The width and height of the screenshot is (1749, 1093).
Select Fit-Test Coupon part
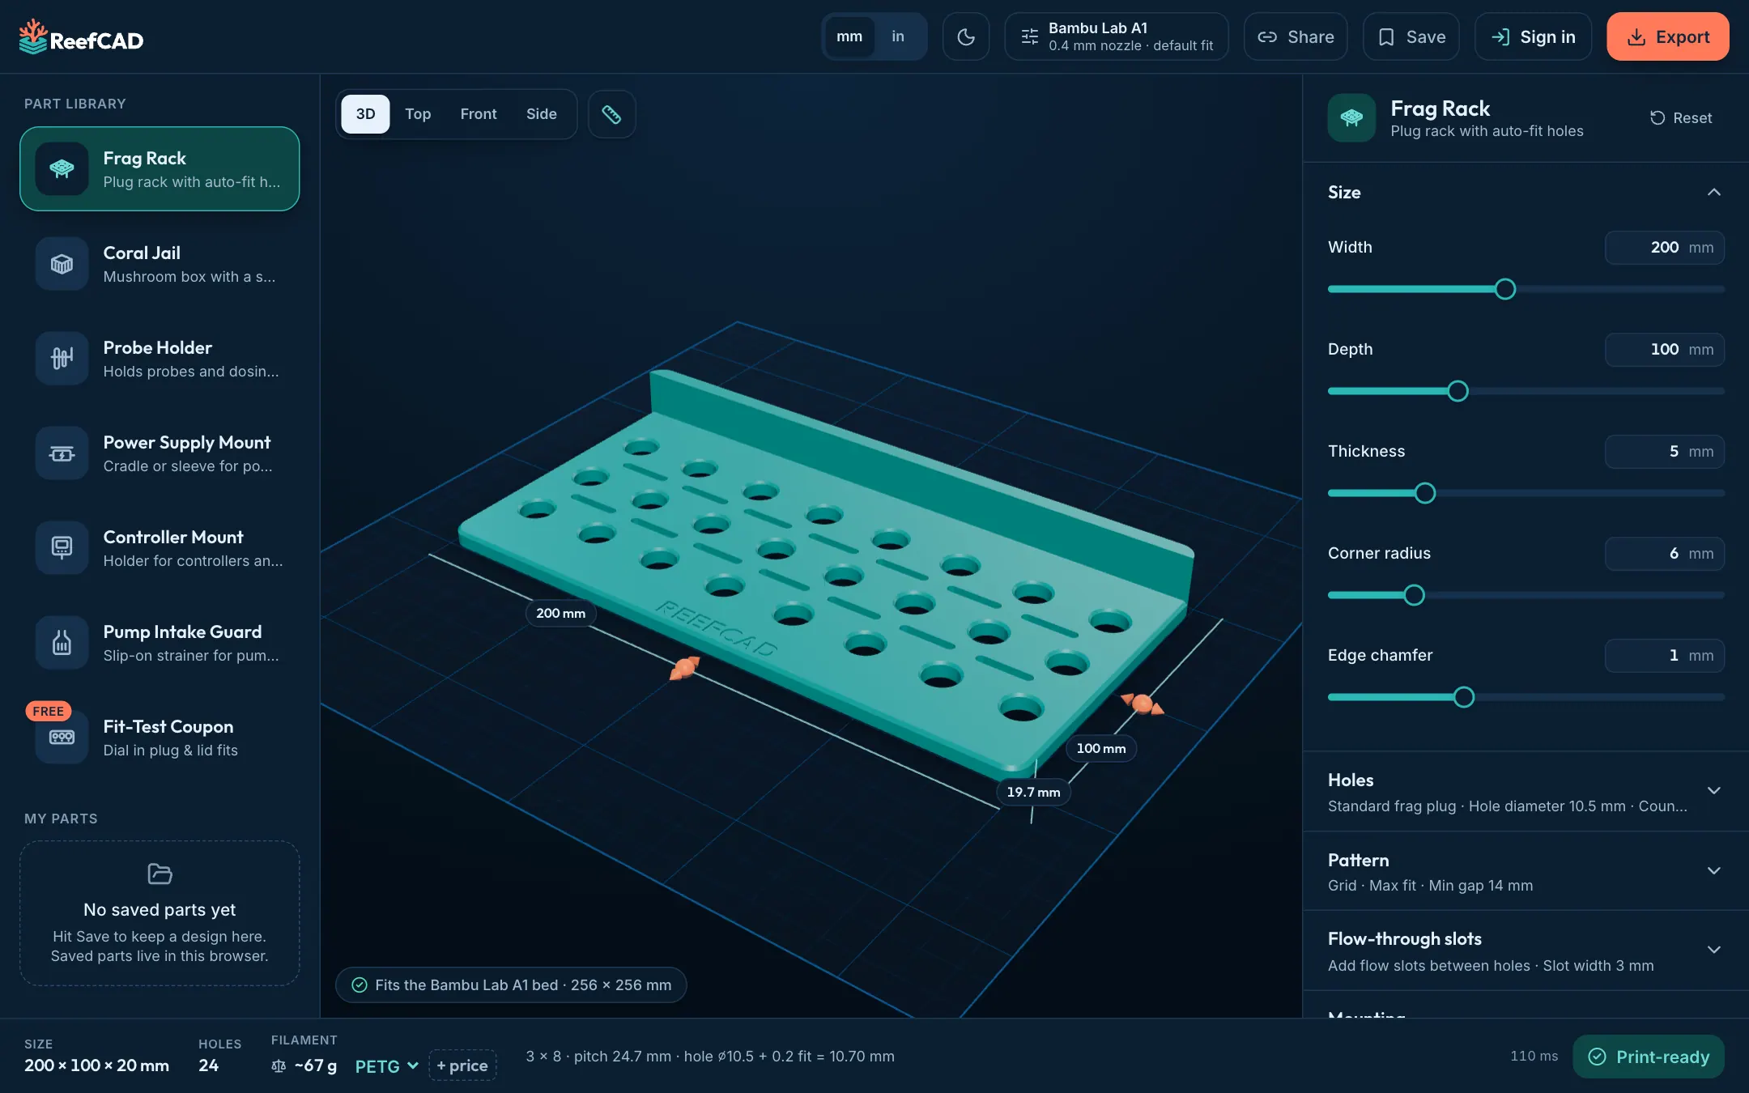[x=160, y=738]
